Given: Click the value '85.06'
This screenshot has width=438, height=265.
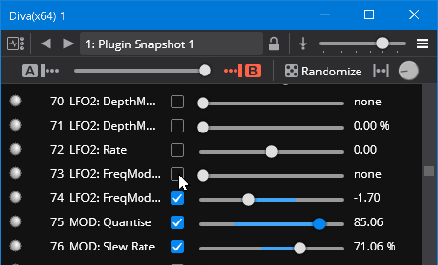Looking at the screenshot, I should pyautogui.click(x=368, y=222).
